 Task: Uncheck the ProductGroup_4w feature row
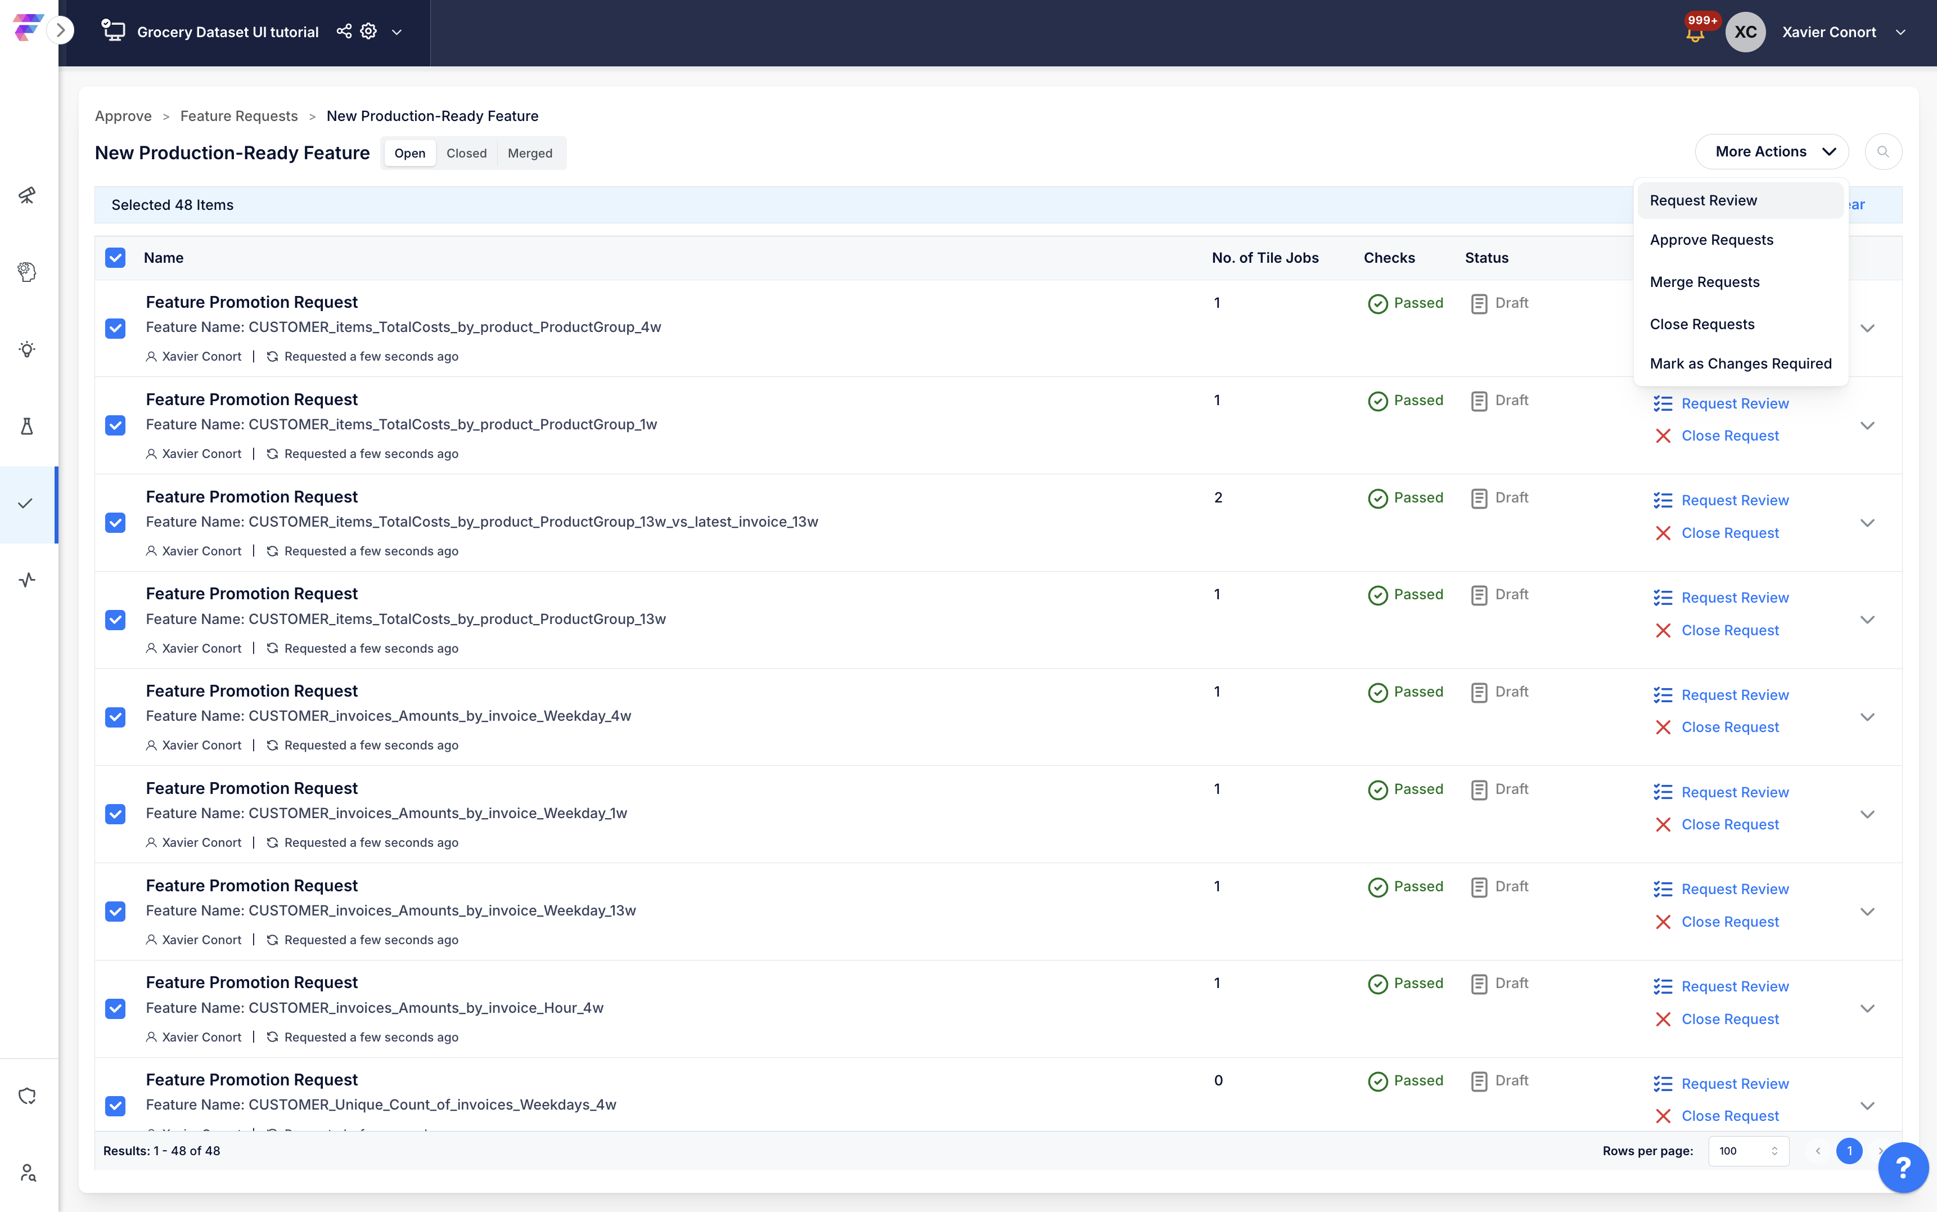(115, 328)
